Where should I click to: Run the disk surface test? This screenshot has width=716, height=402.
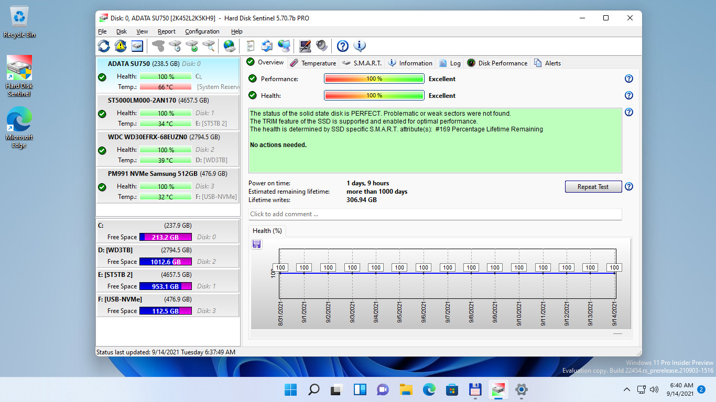pyautogui.click(x=191, y=46)
